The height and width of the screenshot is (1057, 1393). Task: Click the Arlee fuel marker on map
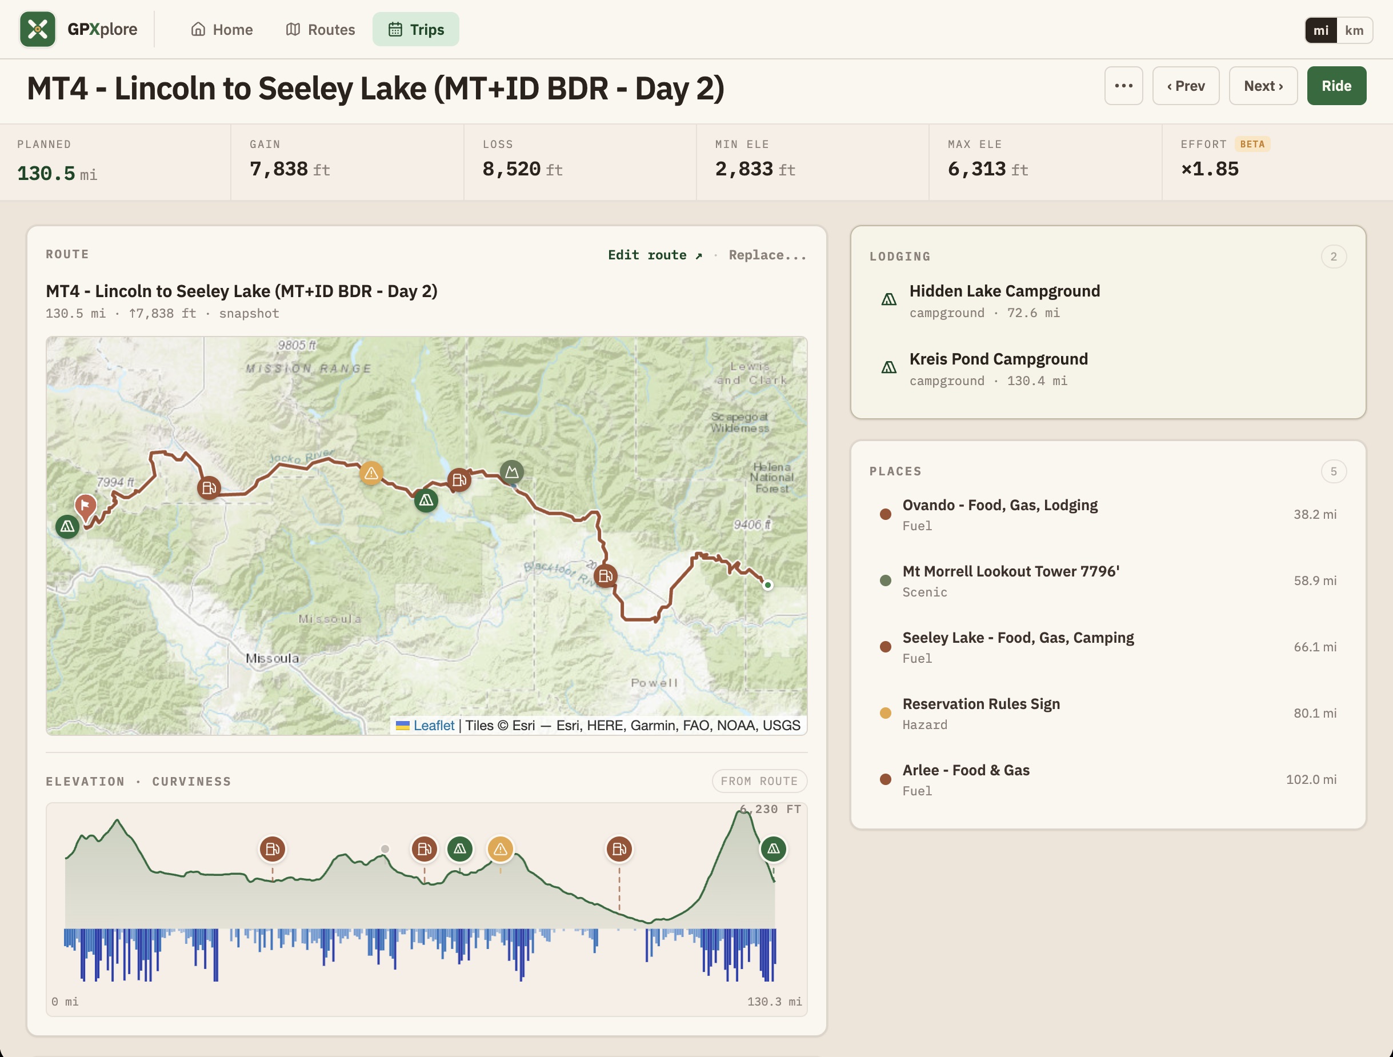[209, 487]
